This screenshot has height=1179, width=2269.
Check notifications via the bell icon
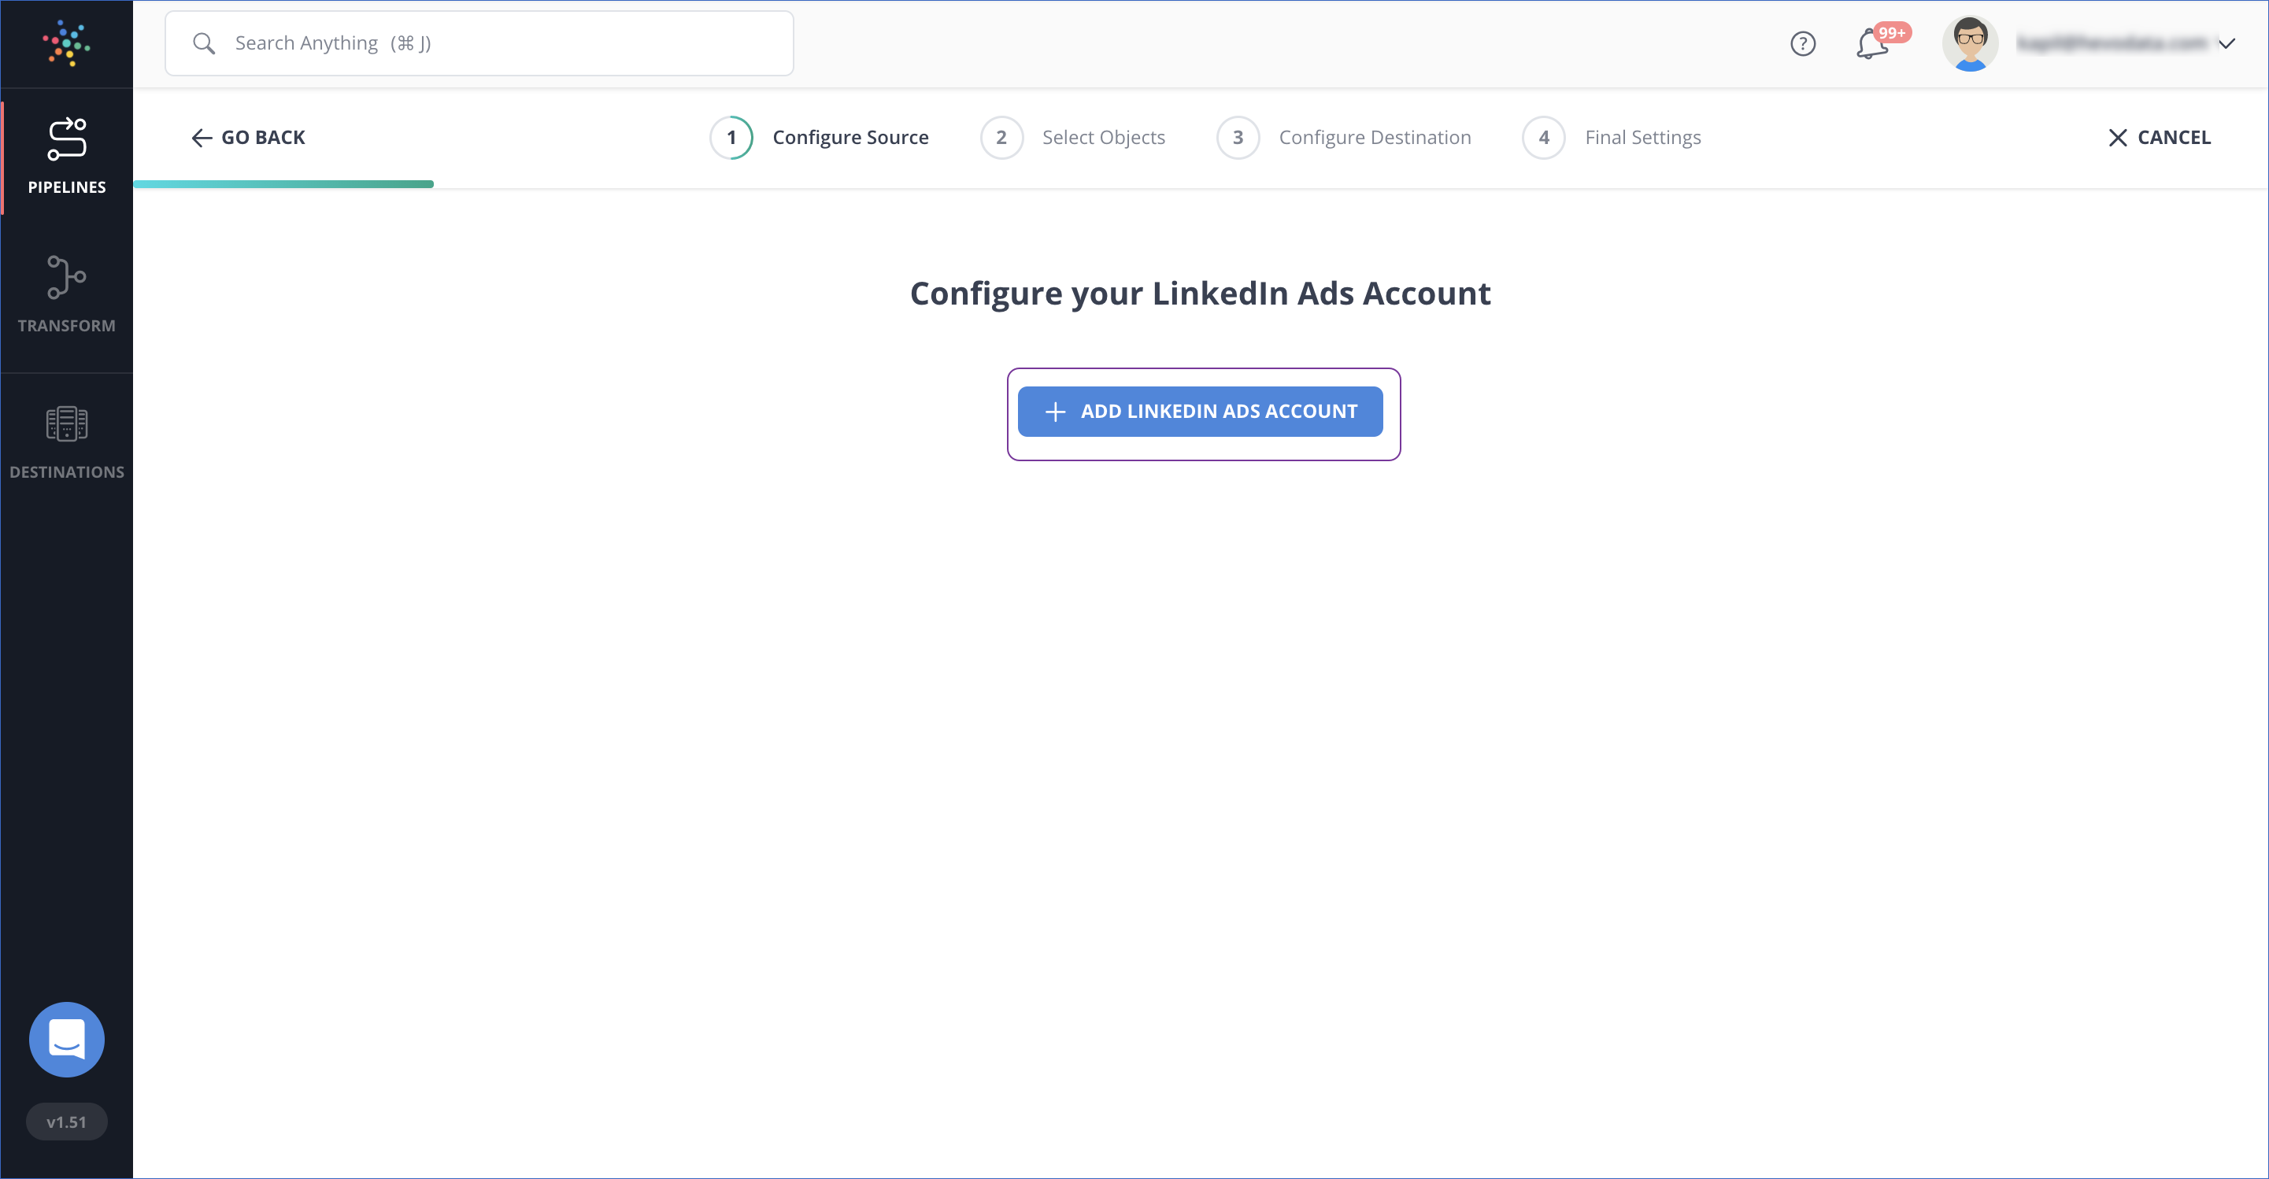coord(1869,43)
